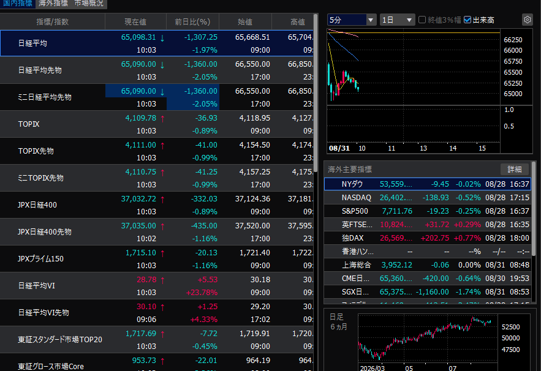Image resolution: width=541 pixels, height=371 pixels.
Task: Select the ミニTOPIX先物 row
Action: click(157, 178)
